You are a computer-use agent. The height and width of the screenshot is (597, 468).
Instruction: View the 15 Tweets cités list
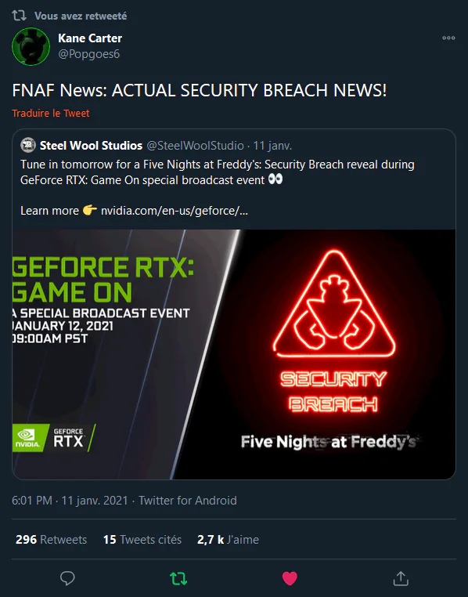142,540
